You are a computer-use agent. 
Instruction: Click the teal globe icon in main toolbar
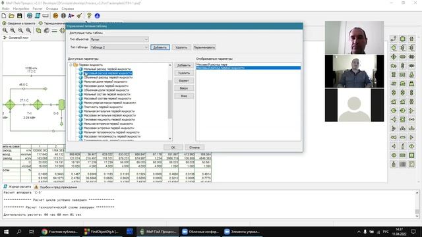point(29,16)
